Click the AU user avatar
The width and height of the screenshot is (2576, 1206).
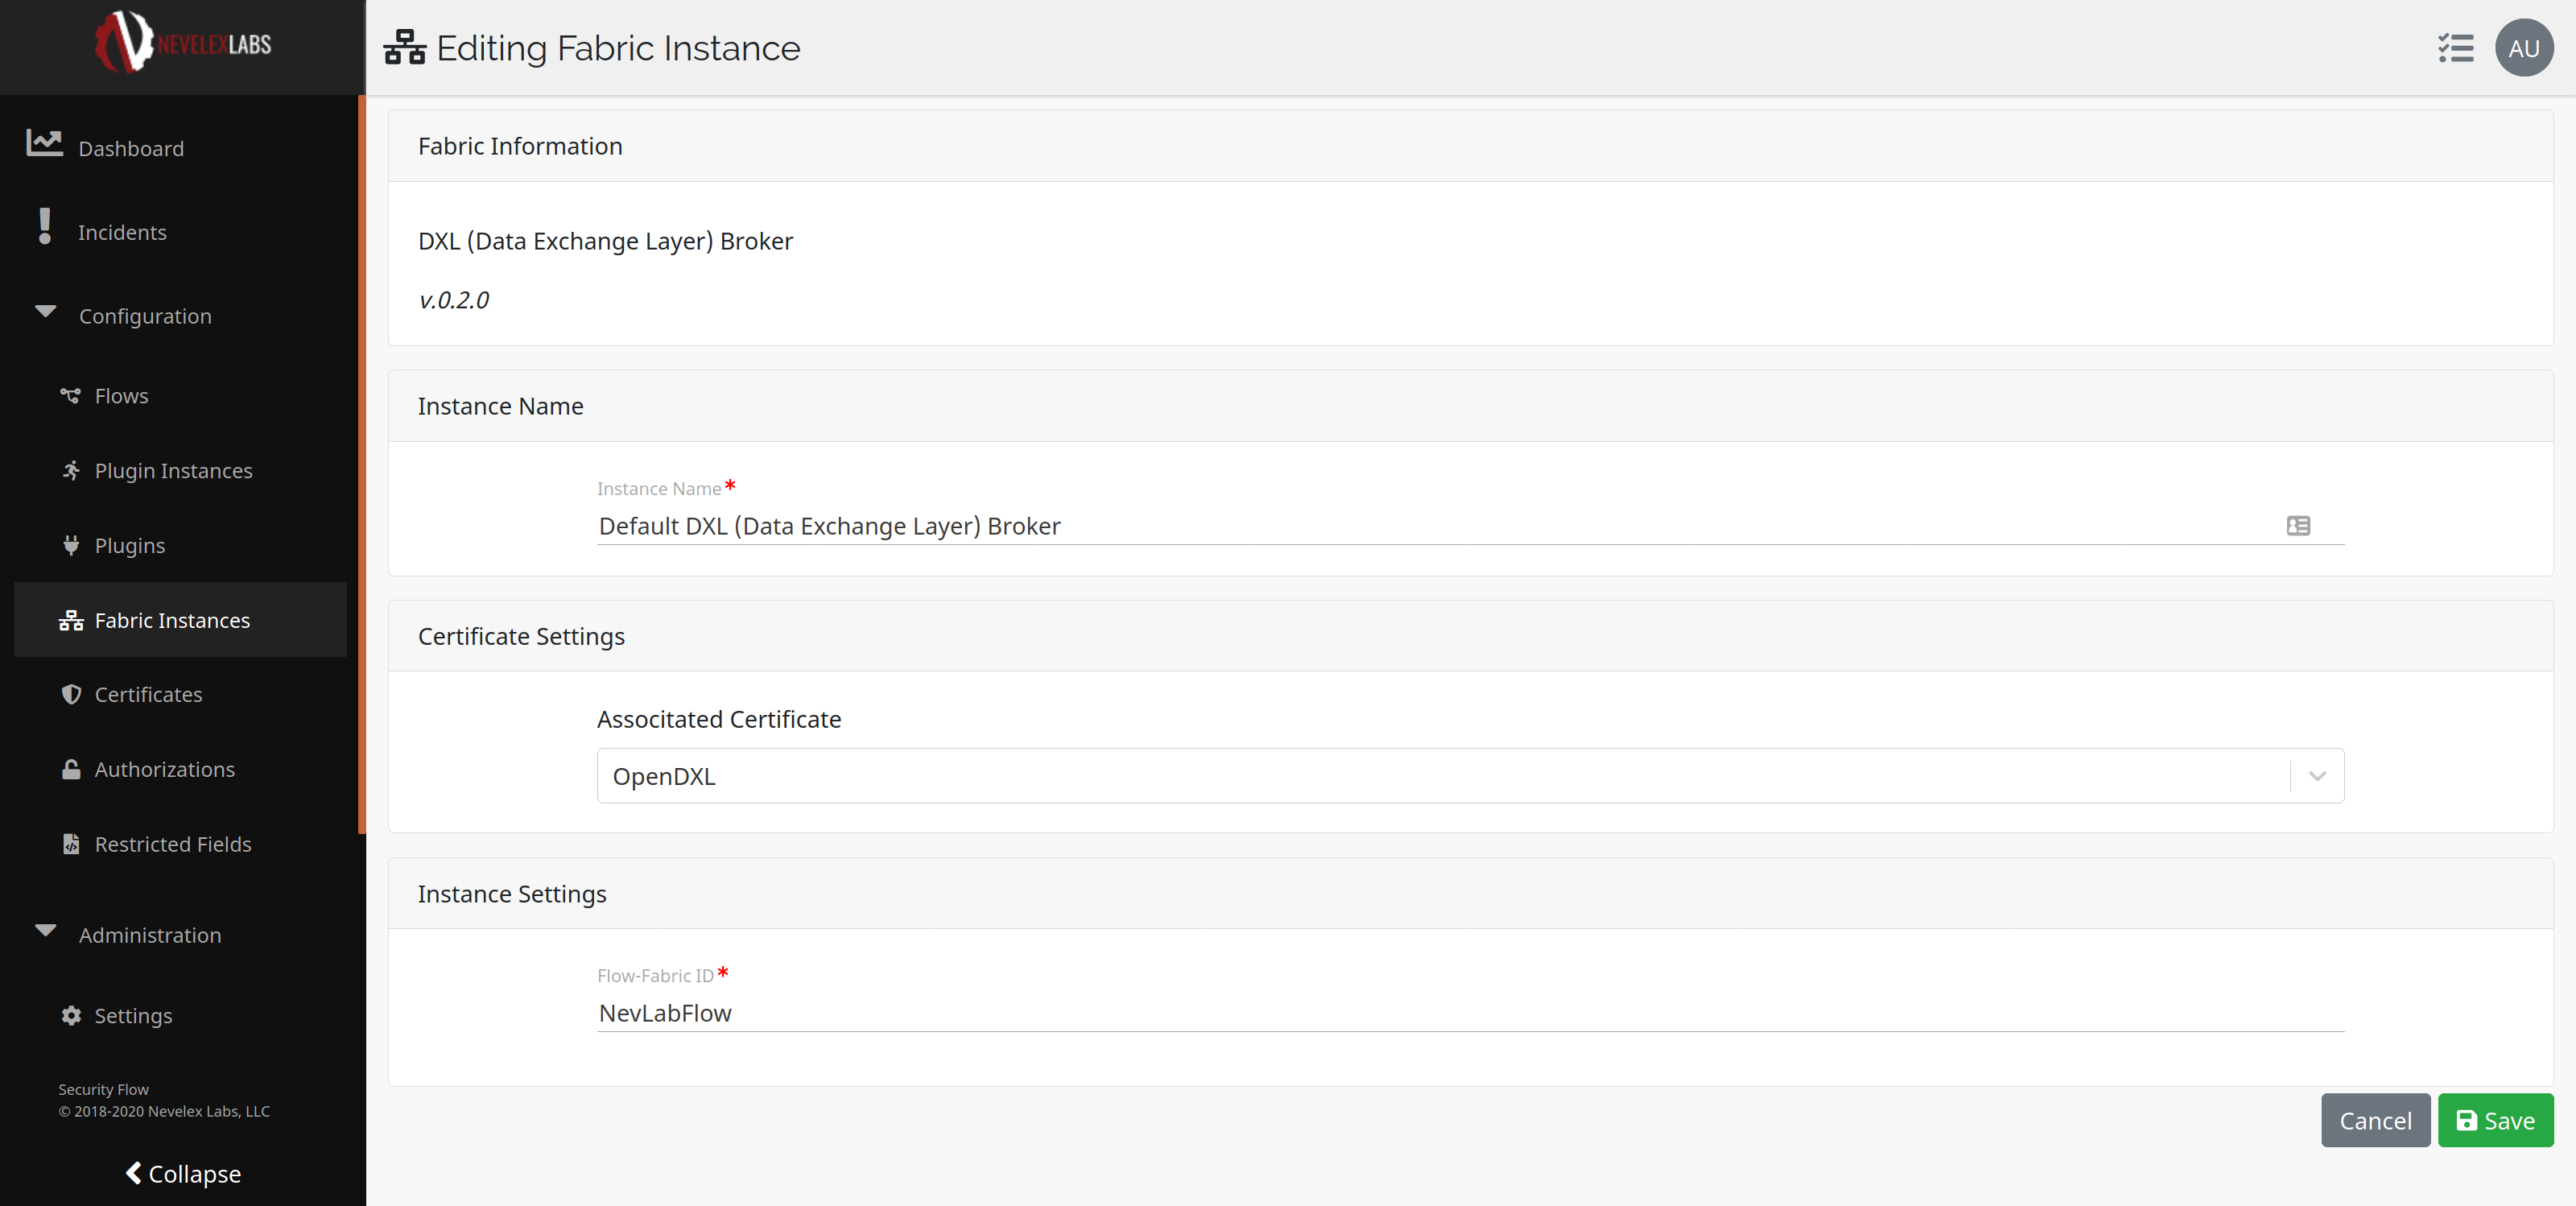point(2523,48)
